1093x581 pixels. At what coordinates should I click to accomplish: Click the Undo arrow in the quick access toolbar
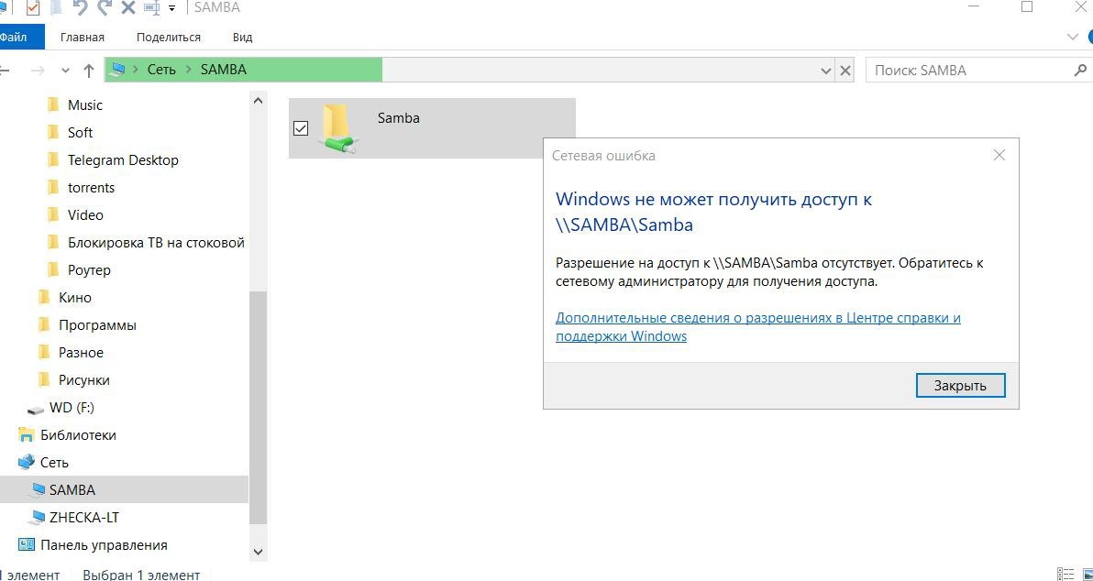pyautogui.click(x=80, y=7)
